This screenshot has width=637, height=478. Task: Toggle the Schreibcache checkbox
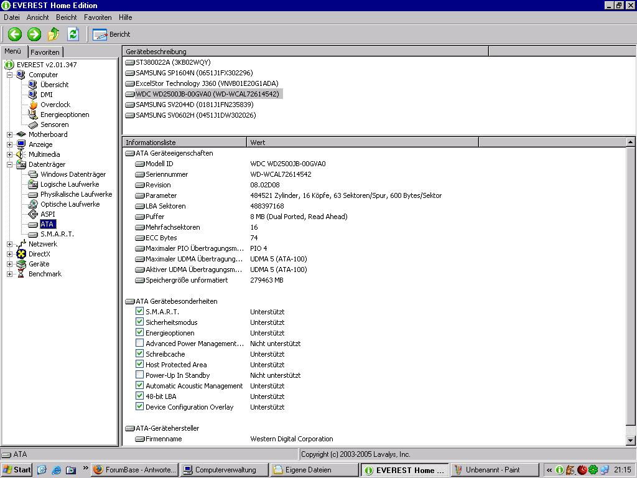tap(139, 354)
